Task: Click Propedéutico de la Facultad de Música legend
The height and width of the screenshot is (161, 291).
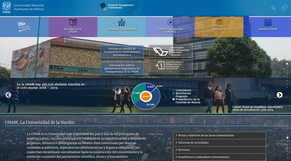Action: click(x=186, y=101)
